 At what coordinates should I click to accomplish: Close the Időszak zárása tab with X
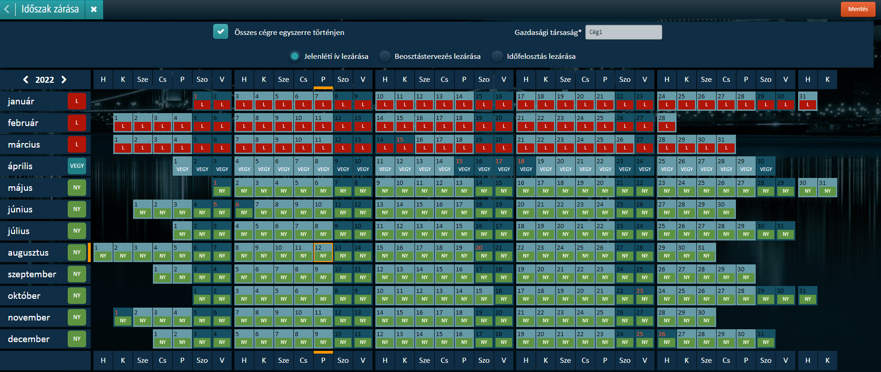pos(94,9)
